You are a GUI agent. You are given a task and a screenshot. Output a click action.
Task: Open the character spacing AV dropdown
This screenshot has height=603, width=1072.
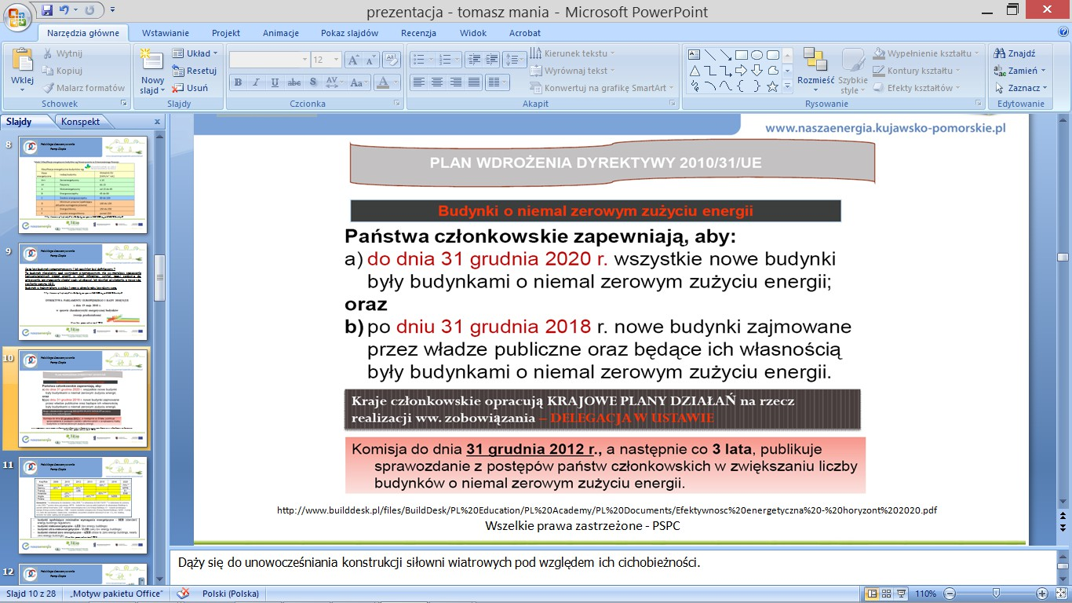pyautogui.click(x=334, y=82)
